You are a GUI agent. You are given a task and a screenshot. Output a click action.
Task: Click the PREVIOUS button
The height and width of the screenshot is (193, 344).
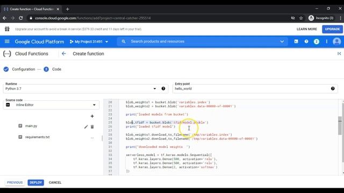coord(15,182)
